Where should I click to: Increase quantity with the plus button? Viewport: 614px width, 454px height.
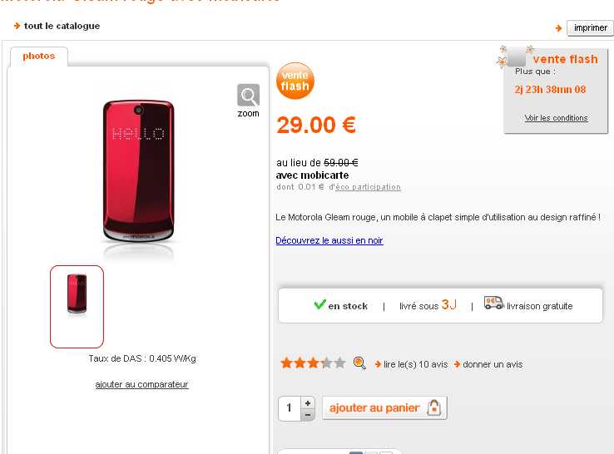(x=308, y=402)
